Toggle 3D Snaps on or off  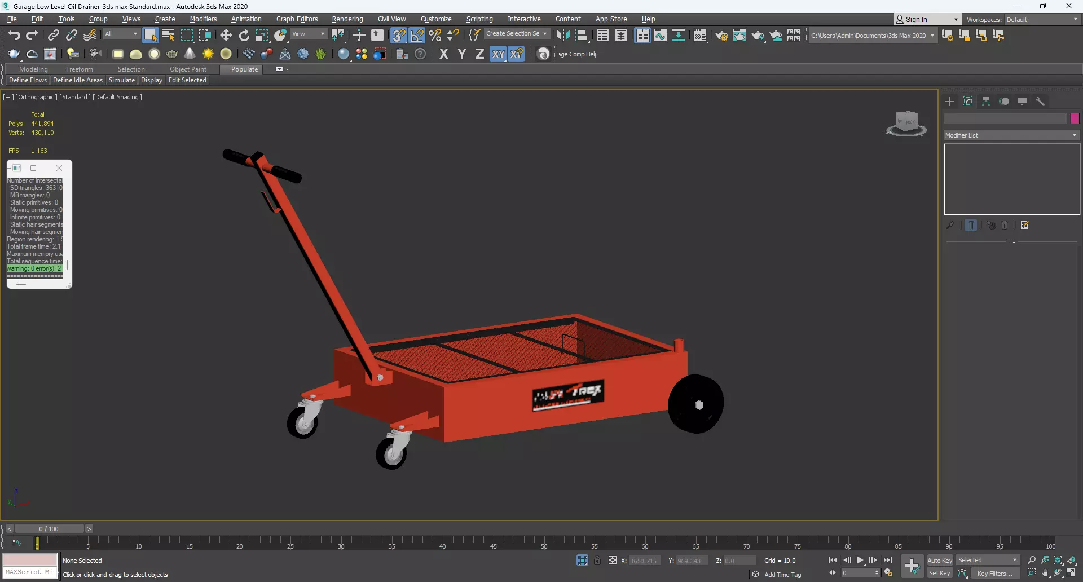[x=398, y=36]
